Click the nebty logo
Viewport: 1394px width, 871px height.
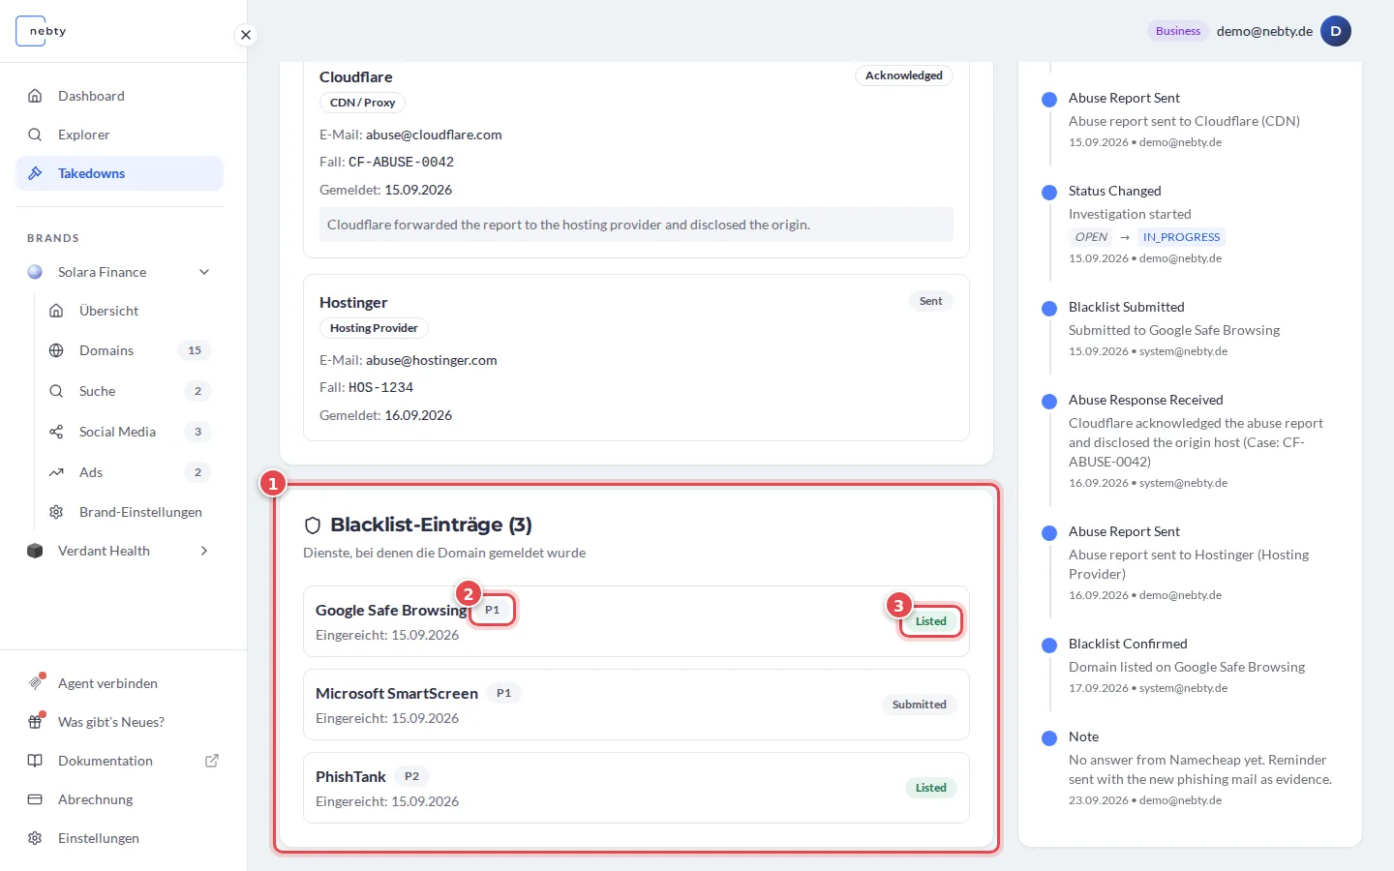click(42, 31)
